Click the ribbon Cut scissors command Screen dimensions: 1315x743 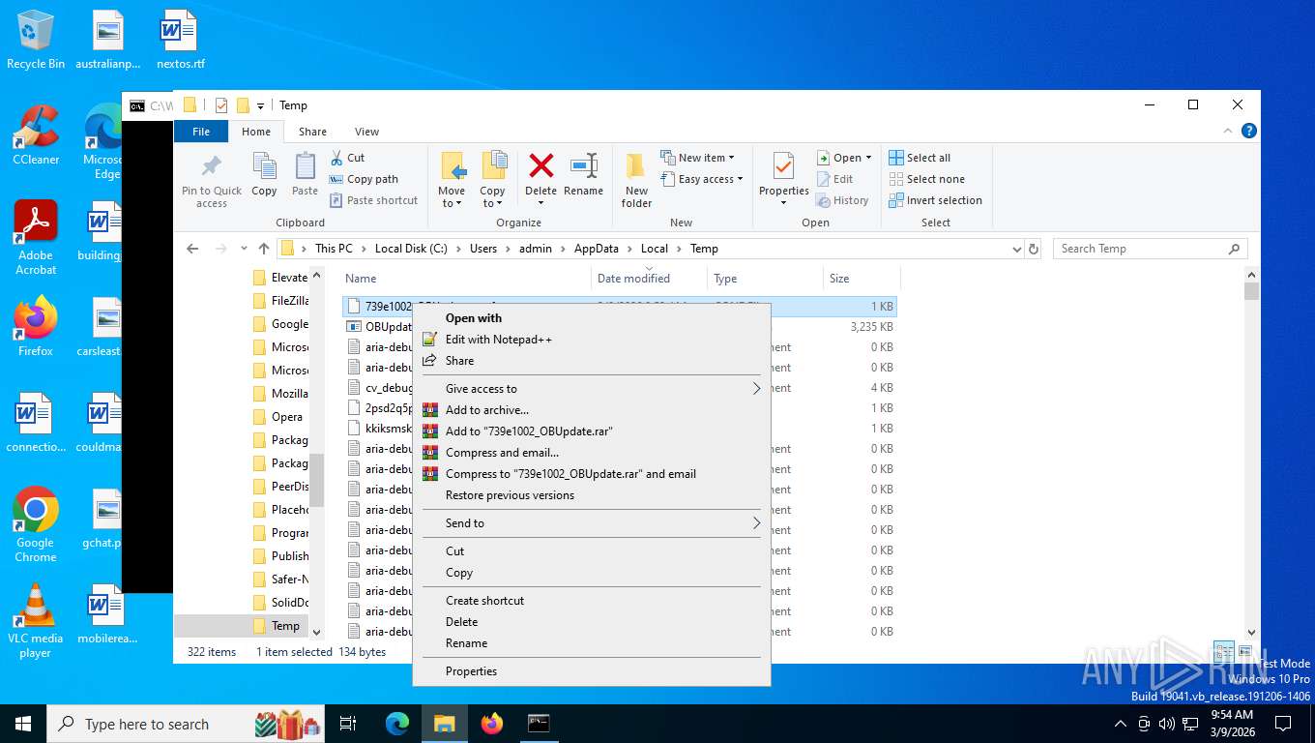[x=347, y=158]
